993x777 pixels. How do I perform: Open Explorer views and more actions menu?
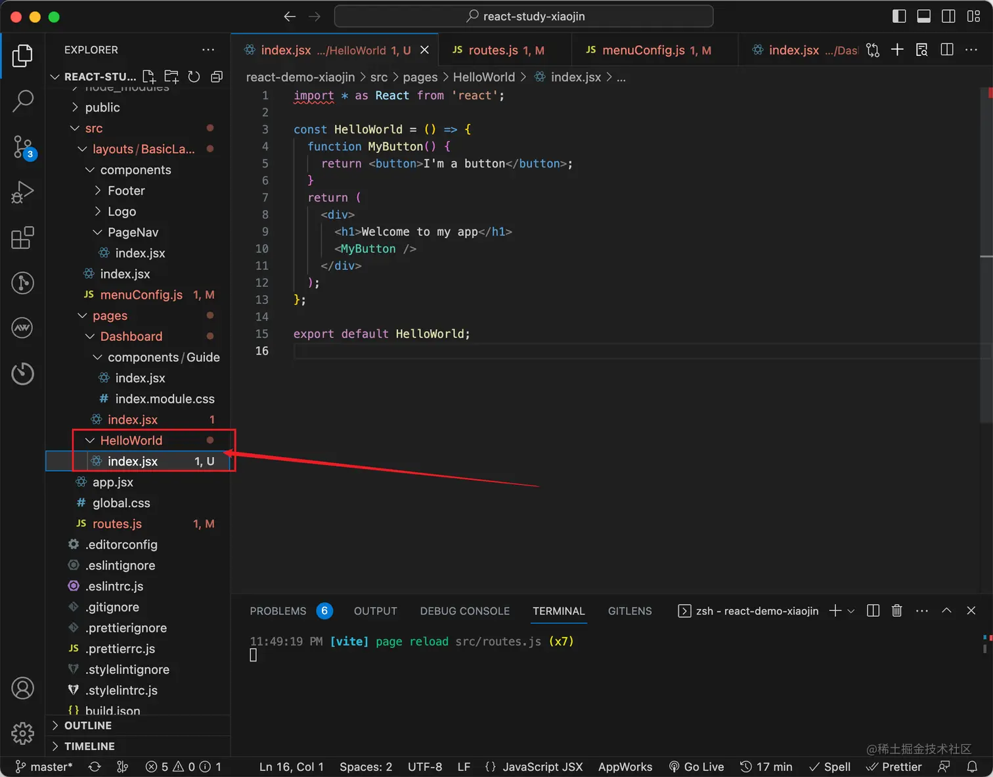(x=208, y=50)
